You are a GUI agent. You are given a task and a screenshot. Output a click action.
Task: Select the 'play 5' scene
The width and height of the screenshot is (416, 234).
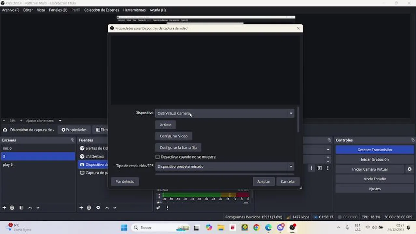38,164
